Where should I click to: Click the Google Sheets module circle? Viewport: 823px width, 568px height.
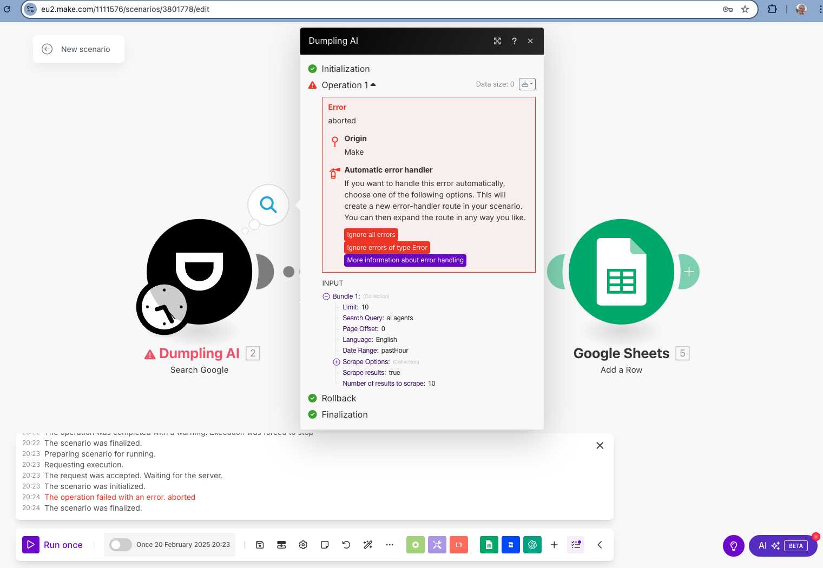point(621,272)
